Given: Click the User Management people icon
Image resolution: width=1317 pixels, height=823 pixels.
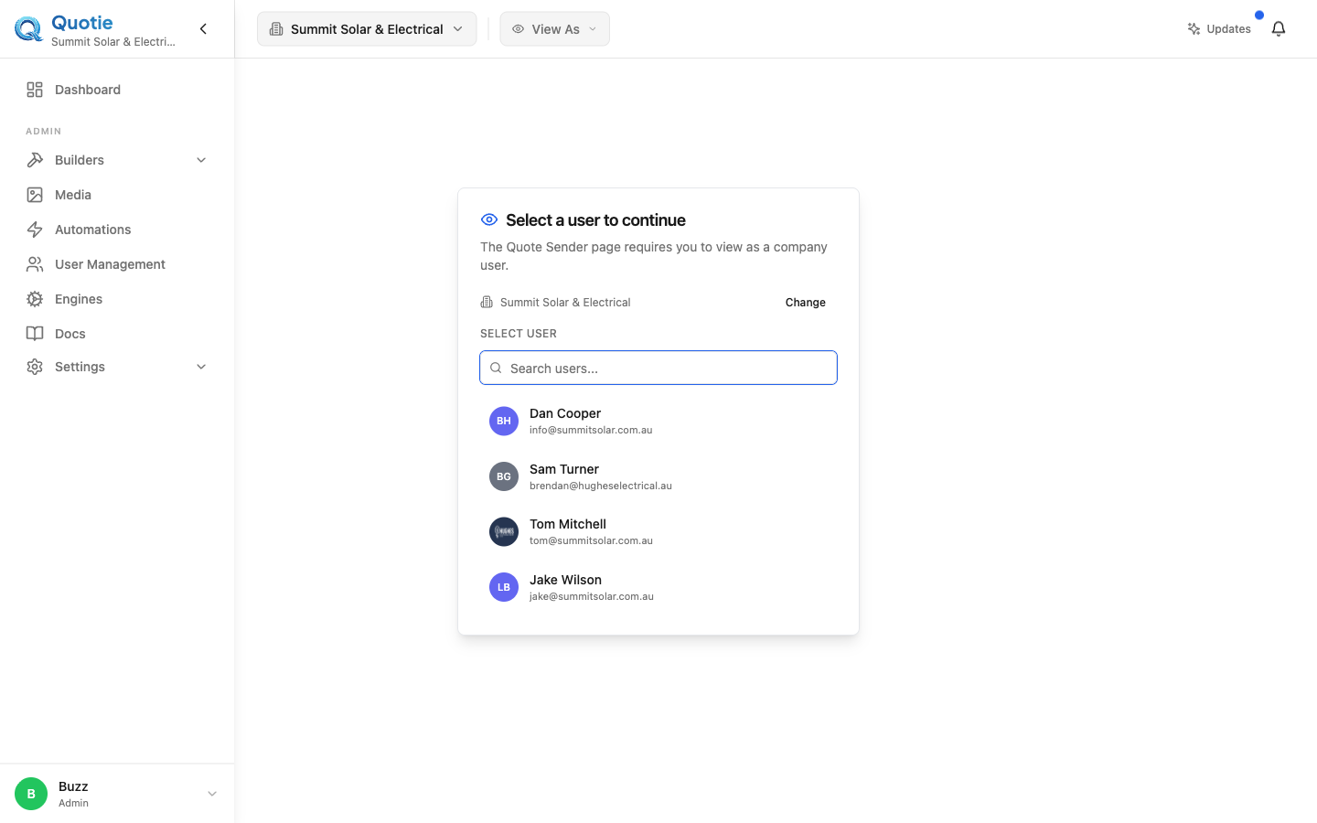Looking at the screenshot, I should (35, 264).
